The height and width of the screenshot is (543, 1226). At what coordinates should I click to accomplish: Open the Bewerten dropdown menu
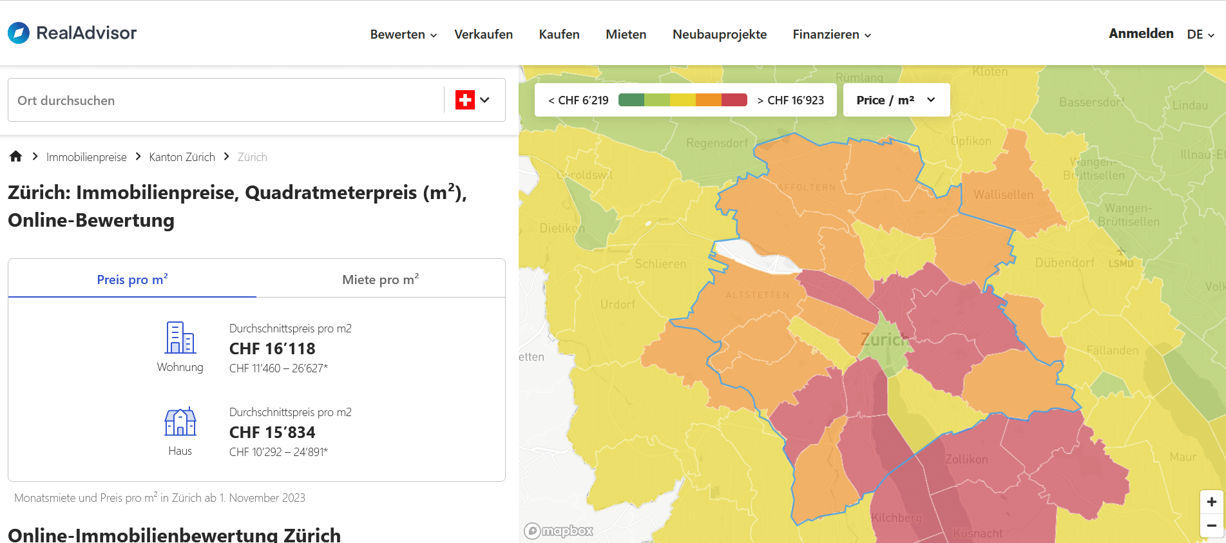pos(404,34)
